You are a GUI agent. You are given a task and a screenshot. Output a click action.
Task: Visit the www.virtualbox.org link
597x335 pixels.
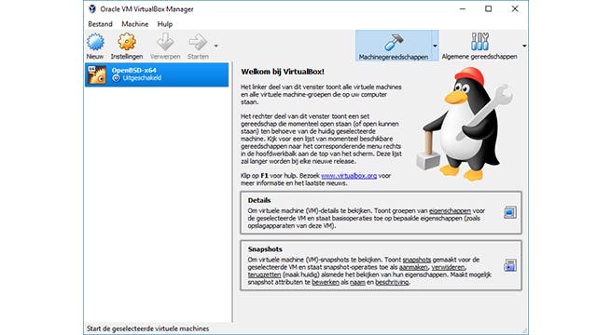click(349, 176)
